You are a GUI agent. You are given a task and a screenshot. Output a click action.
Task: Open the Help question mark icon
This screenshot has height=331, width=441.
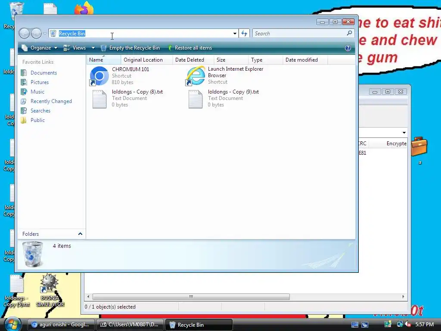[348, 48]
